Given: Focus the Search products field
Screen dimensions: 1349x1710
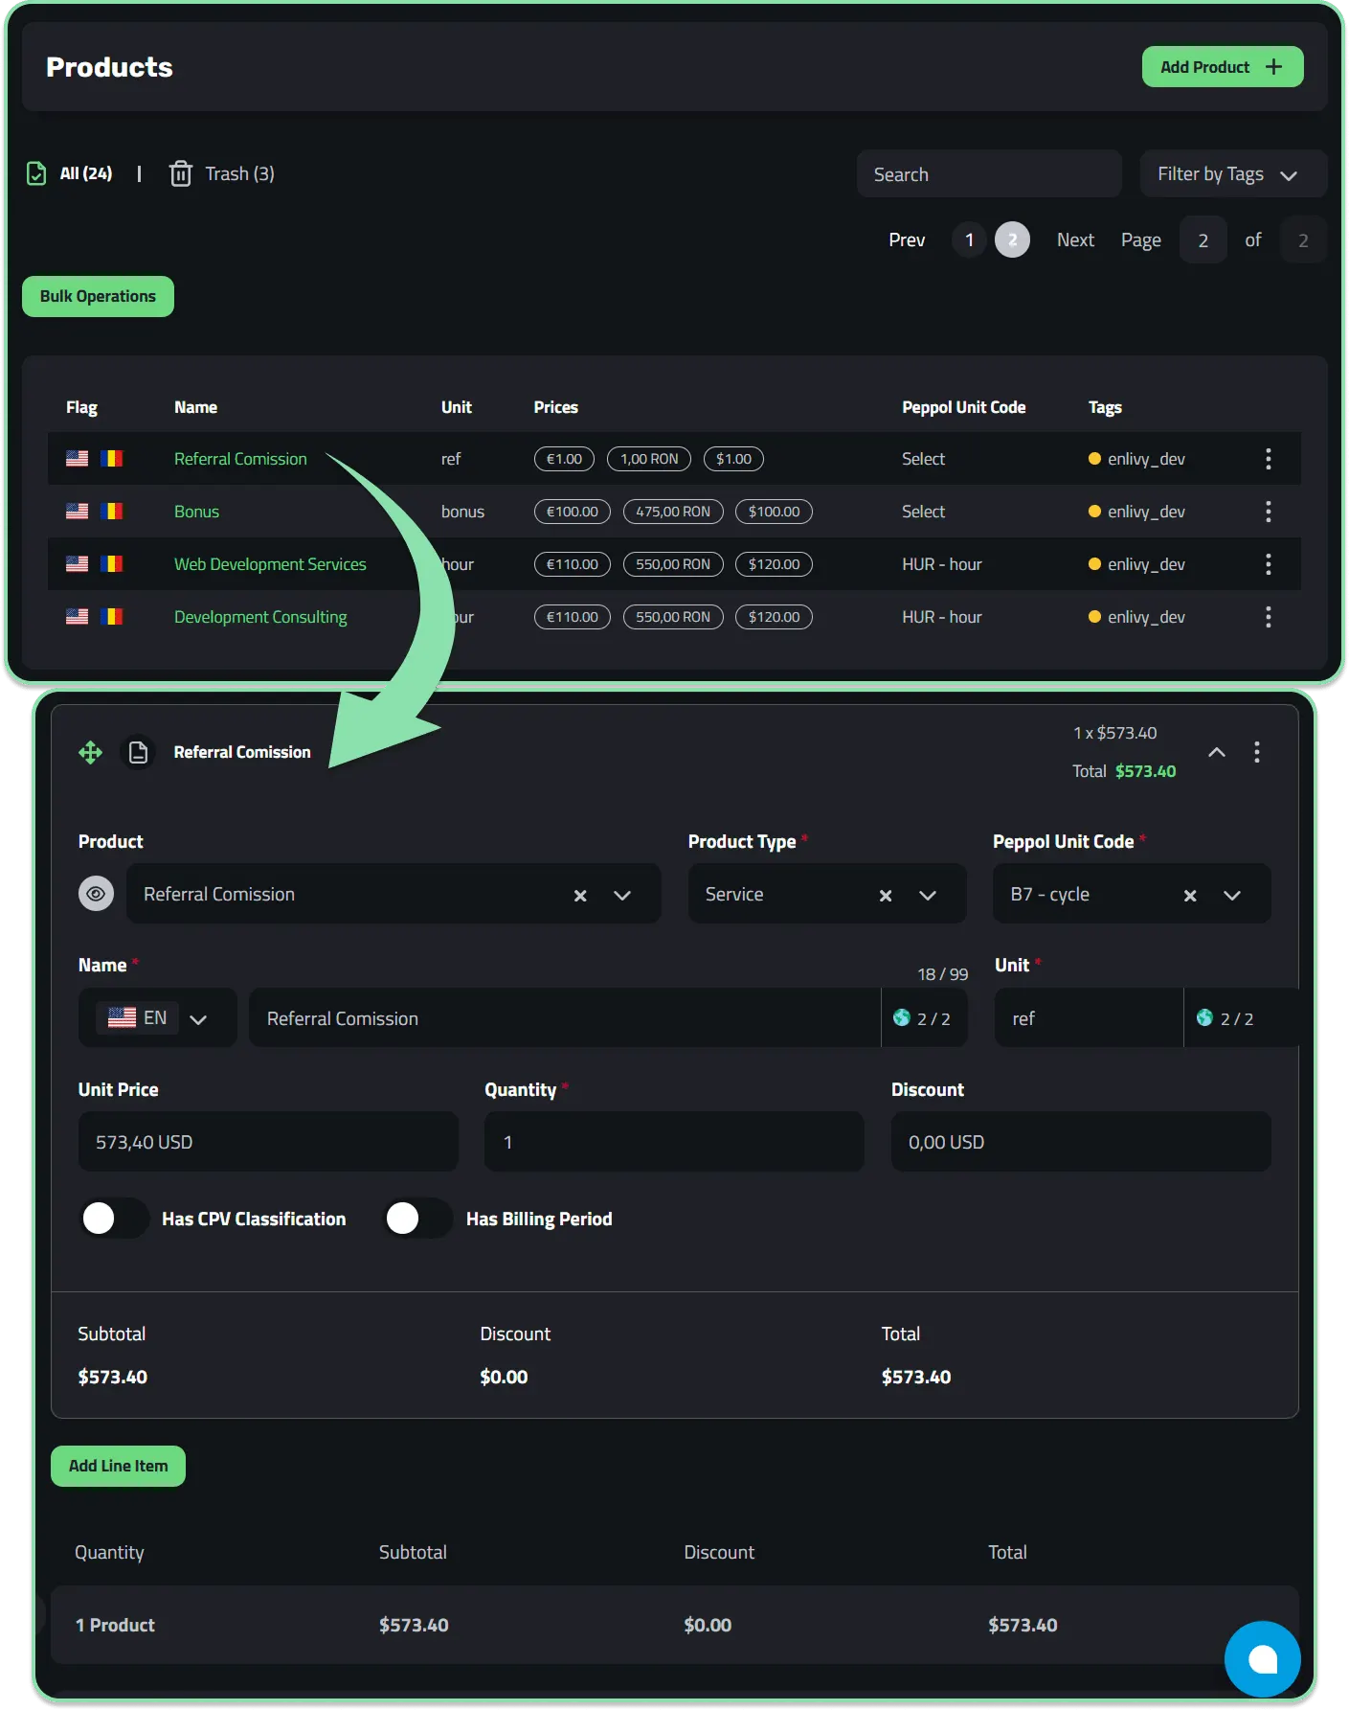Looking at the screenshot, I should (989, 173).
